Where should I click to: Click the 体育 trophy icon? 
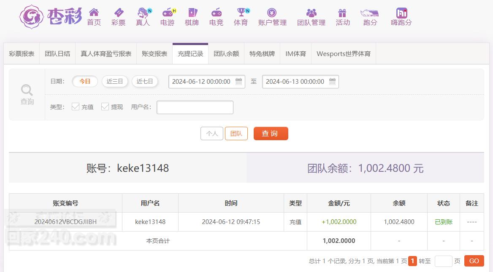(x=241, y=13)
